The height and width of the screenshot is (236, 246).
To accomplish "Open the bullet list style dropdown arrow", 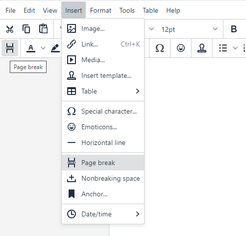I will pos(235,48).
